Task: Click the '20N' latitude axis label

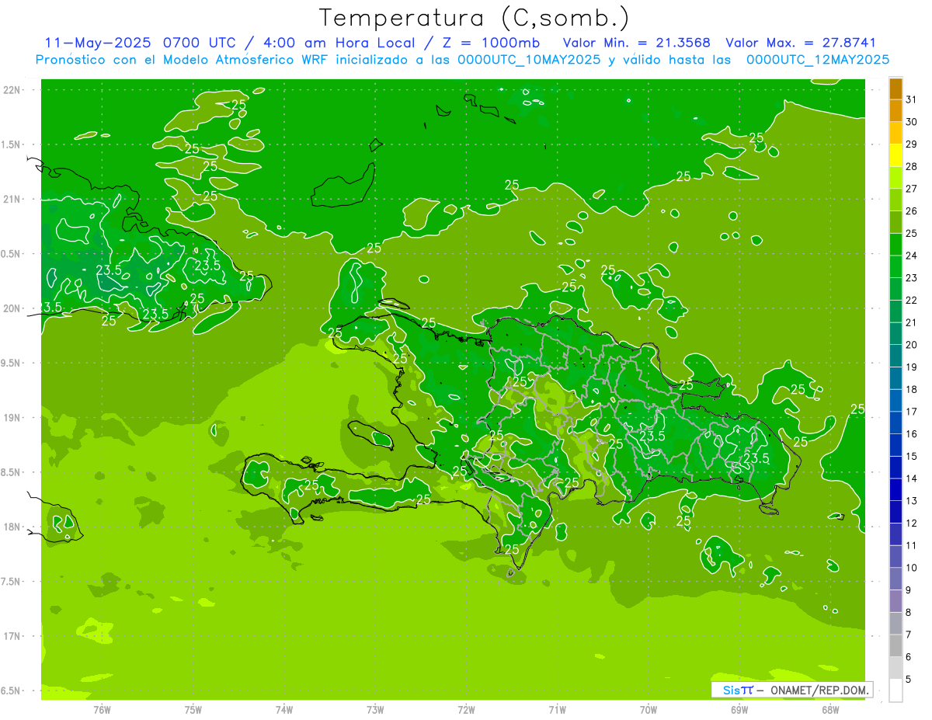Action: coord(12,308)
